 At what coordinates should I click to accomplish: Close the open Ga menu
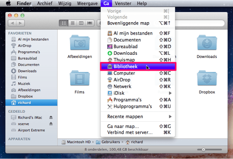pos(106,3)
